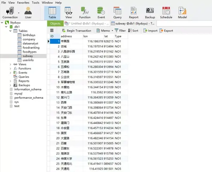This screenshot has width=212, height=172.
Task: Select the company table
Action: (x=29, y=39)
